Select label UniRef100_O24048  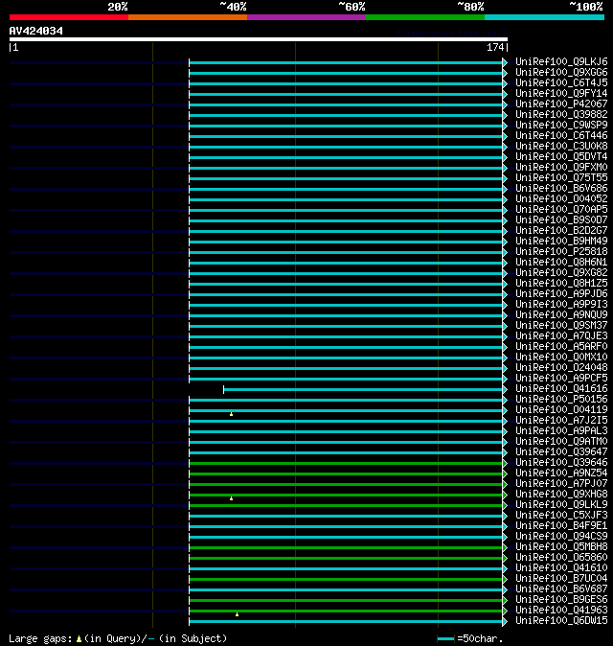[x=561, y=367]
